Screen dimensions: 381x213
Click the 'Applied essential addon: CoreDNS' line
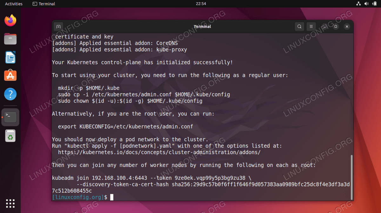tap(115, 43)
